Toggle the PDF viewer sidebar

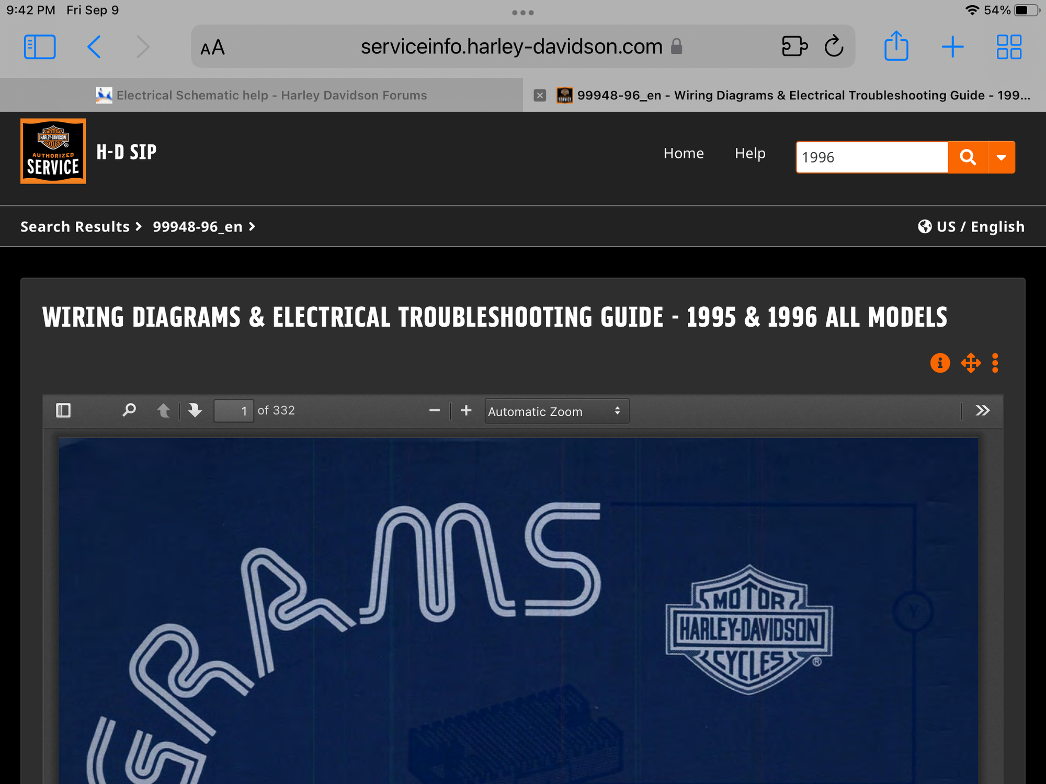[x=63, y=410]
